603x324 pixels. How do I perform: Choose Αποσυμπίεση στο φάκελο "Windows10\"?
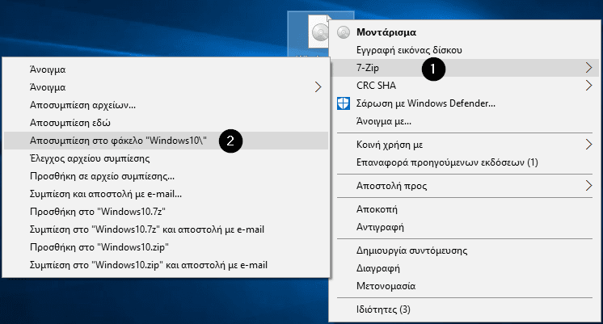click(167, 141)
